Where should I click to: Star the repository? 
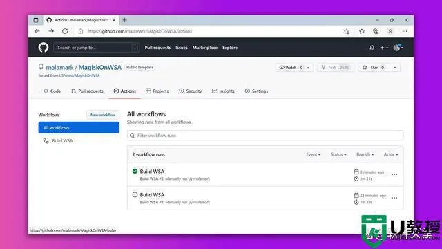(374, 68)
